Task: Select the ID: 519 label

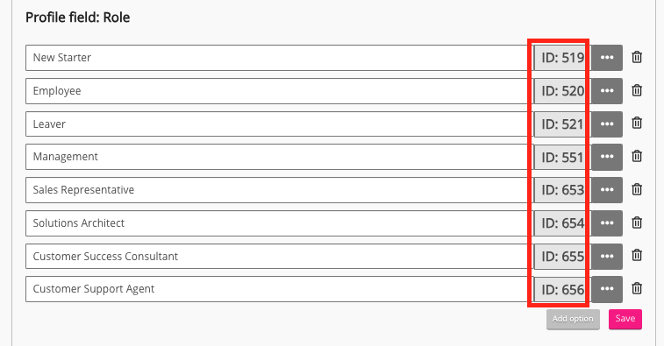Action: pos(562,58)
